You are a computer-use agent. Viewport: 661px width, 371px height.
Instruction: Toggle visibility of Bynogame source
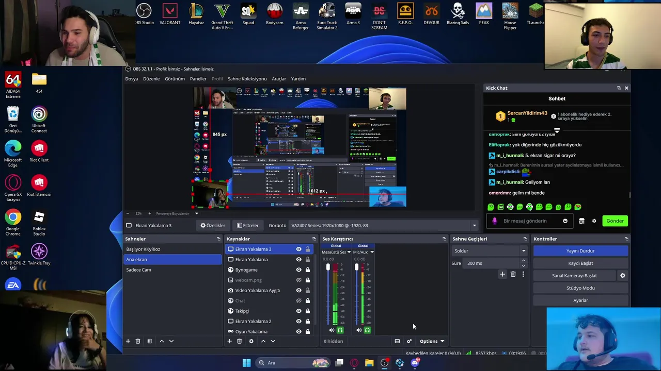pyautogui.click(x=298, y=270)
